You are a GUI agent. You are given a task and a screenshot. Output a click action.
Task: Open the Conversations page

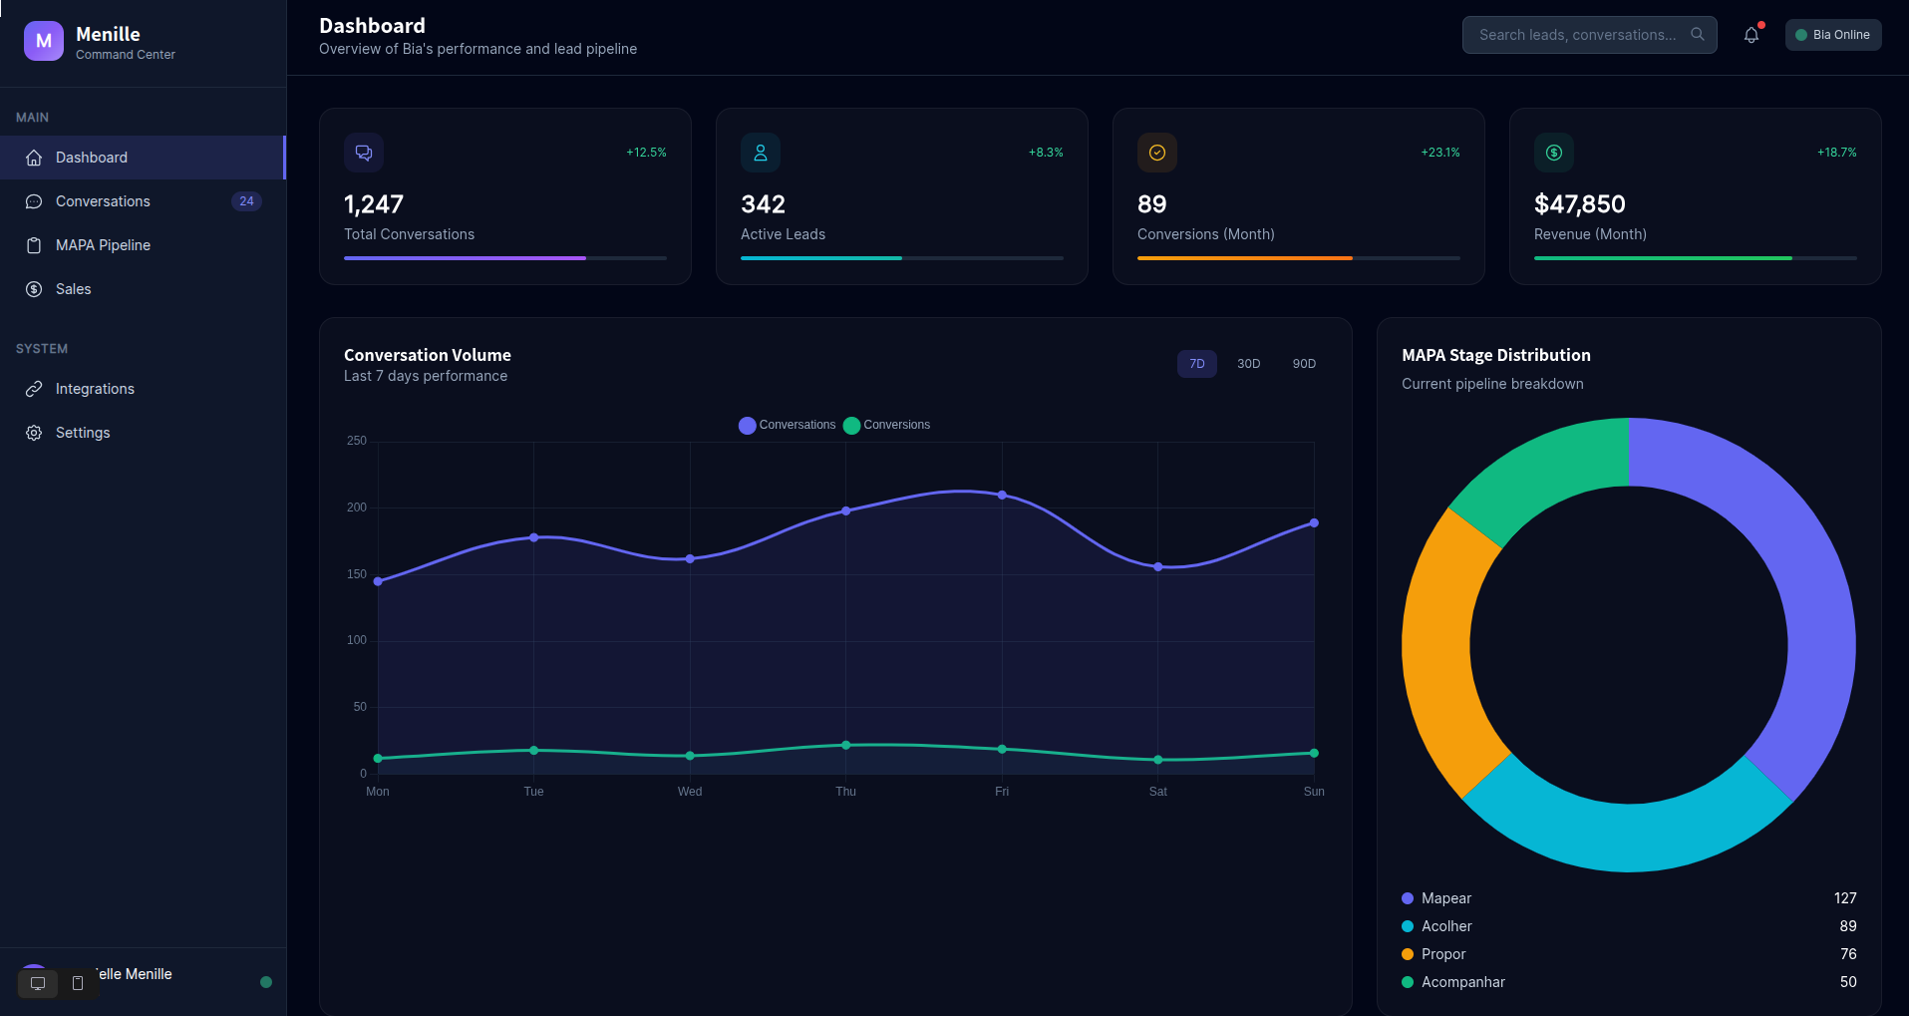coord(143,201)
